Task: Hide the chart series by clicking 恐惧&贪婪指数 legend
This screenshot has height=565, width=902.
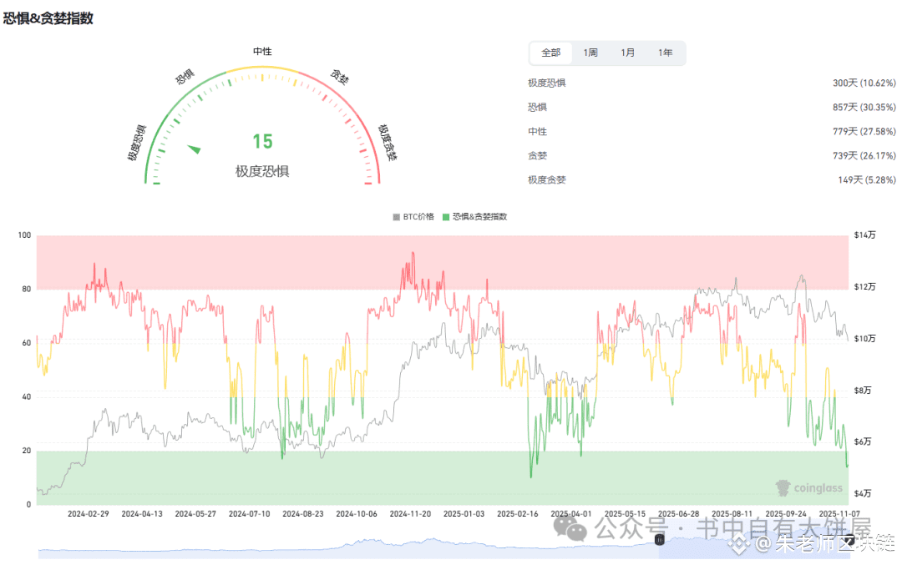Action: pyautogui.click(x=480, y=216)
